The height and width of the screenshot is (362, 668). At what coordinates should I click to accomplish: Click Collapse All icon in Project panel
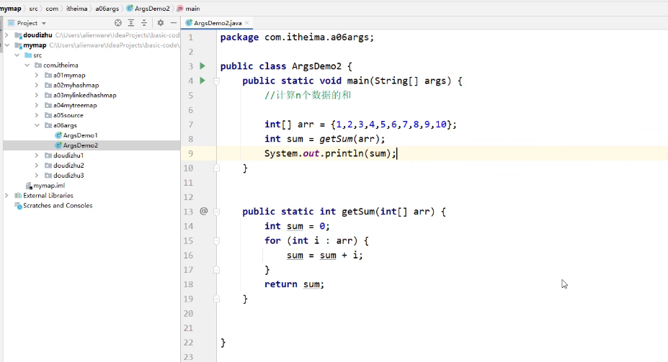pyautogui.click(x=144, y=23)
